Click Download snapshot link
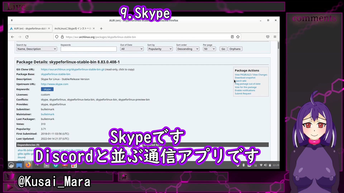Image resolution: width=344 pixels, height=193 pixels. point(245,78)
